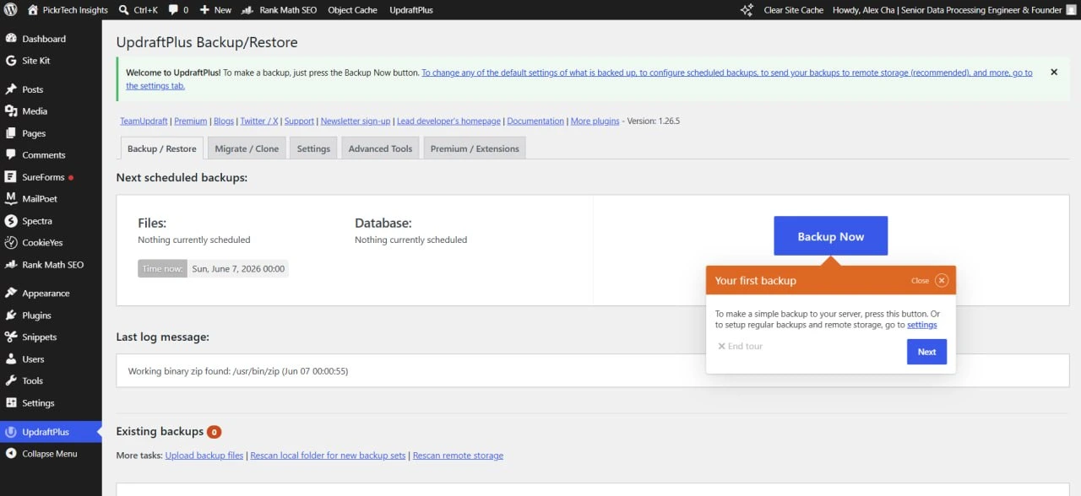This screenshot has width=1081, height=496.
Task: Open the Newsletter sign-up link
Action: [356, 121]
